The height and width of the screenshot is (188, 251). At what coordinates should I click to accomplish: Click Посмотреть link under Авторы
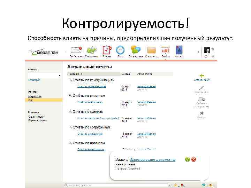35,80
